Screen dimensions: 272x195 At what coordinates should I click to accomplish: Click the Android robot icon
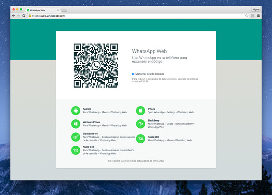pos(76,111)
